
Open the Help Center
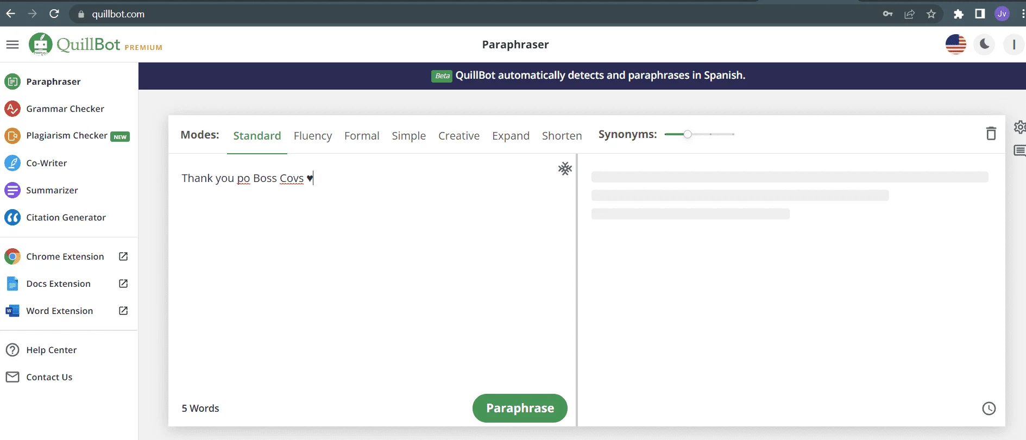[41, 350]
